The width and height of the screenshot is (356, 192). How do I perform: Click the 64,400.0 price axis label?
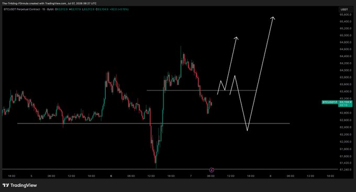point(346,57)
